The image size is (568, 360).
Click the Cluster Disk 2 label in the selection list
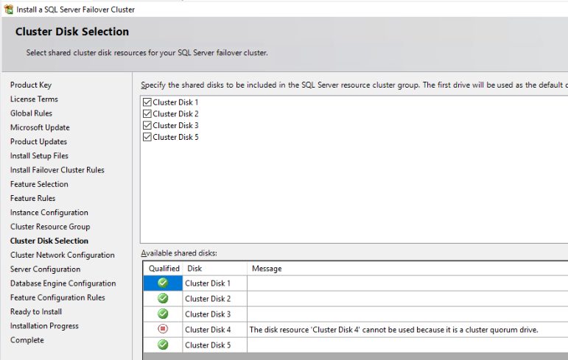(x=175, y=113)
